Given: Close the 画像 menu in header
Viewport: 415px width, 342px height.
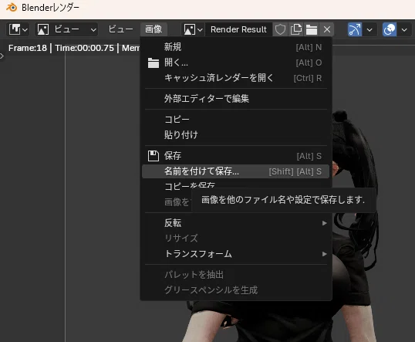Looking at the screenshot, I should click(x=154, y=29).
